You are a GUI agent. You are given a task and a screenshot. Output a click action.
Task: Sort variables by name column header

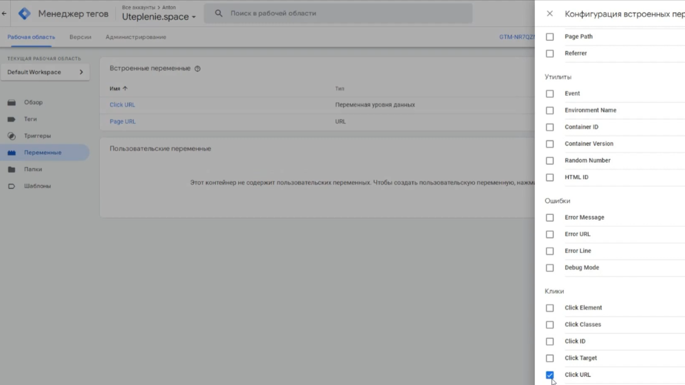[118, 89]
